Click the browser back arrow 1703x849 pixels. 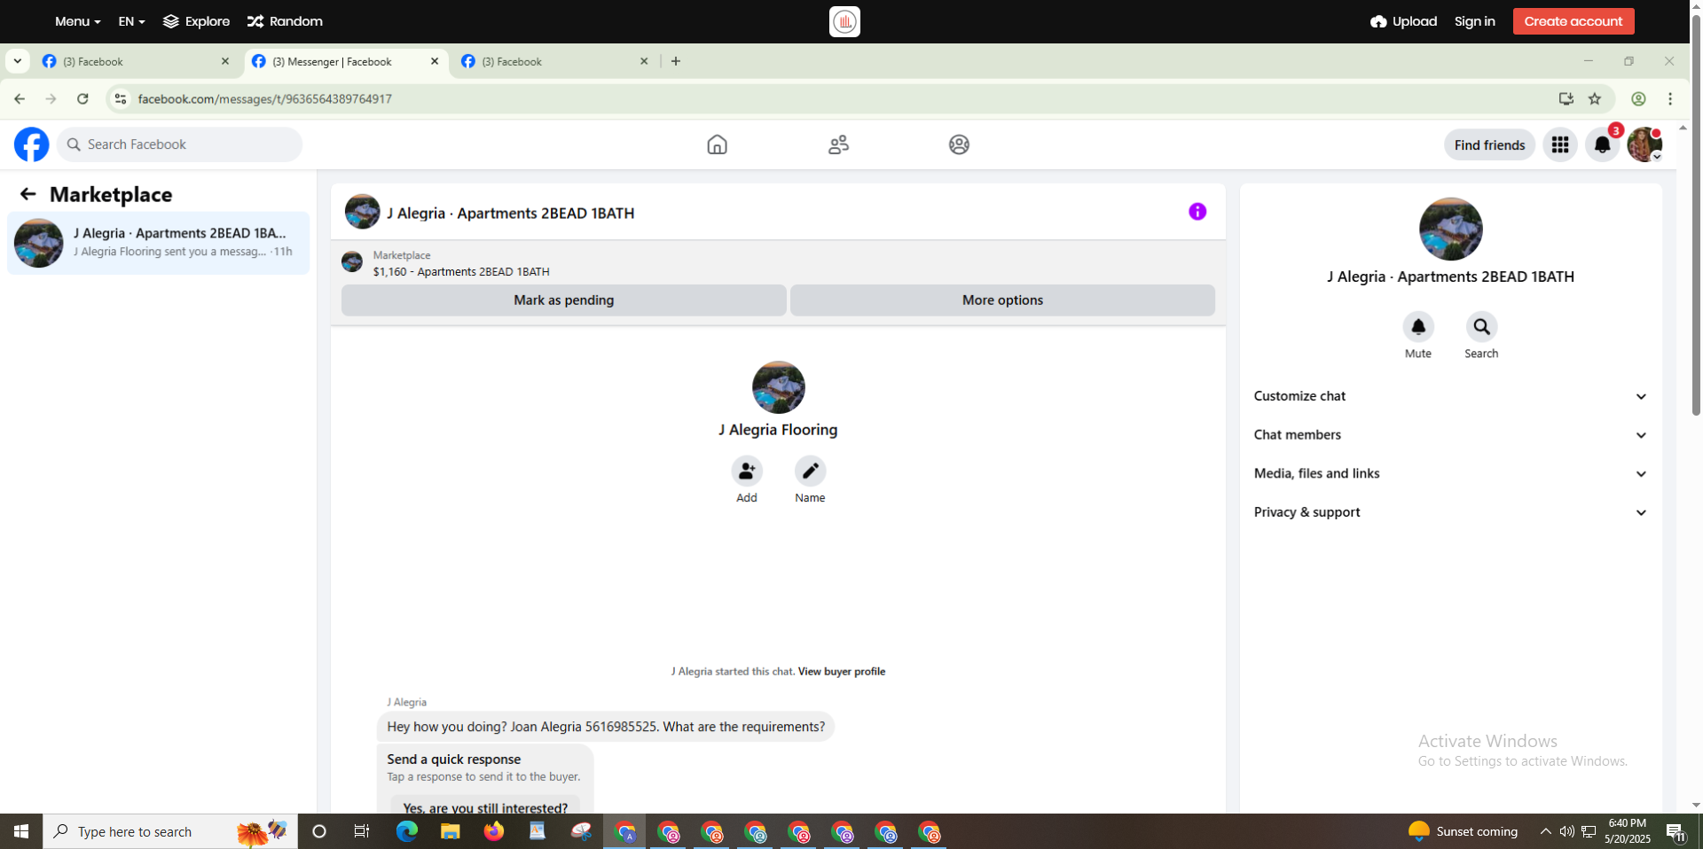[x=20, y=99]
